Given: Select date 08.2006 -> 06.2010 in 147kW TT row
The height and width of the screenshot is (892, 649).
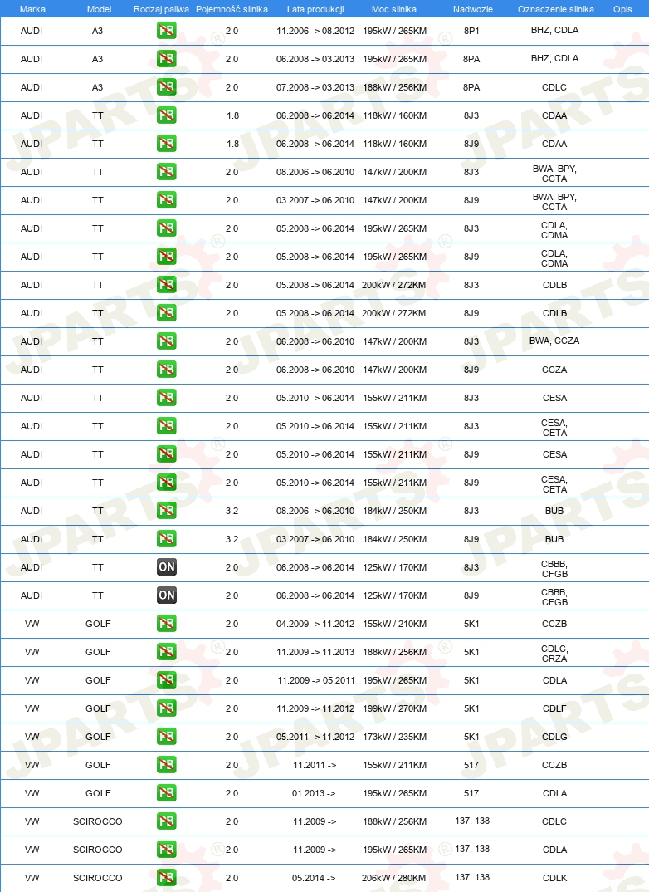Looking at the screenshot, I should click(315, 172).
